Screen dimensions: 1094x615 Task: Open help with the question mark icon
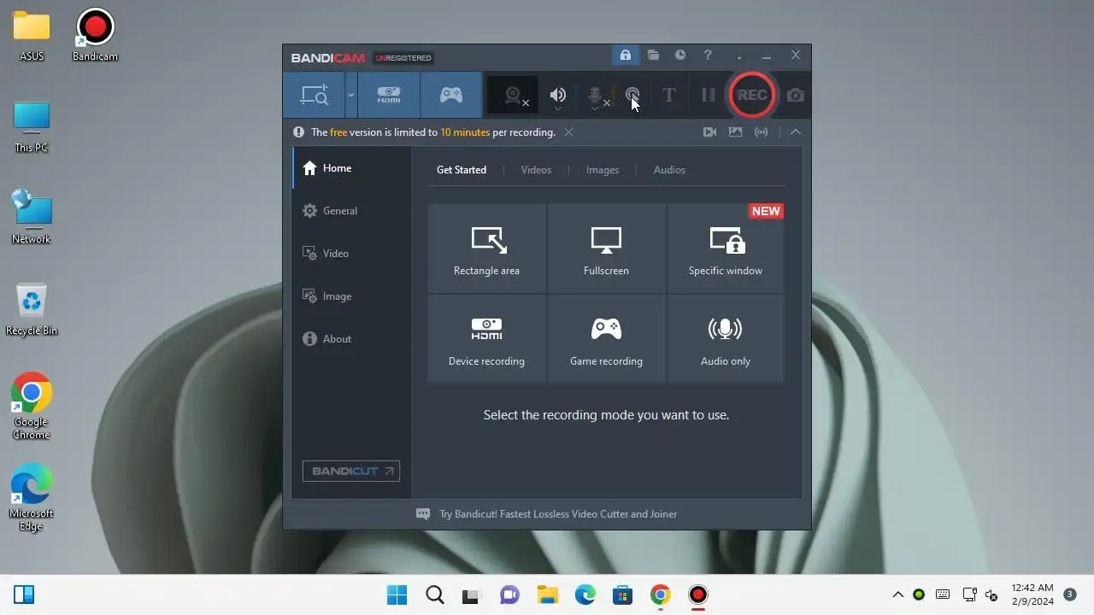[708, 56]
